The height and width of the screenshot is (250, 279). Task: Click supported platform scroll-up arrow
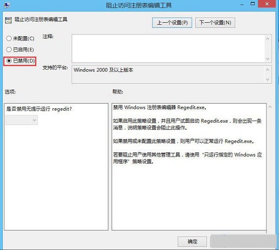tap(268, 70)
